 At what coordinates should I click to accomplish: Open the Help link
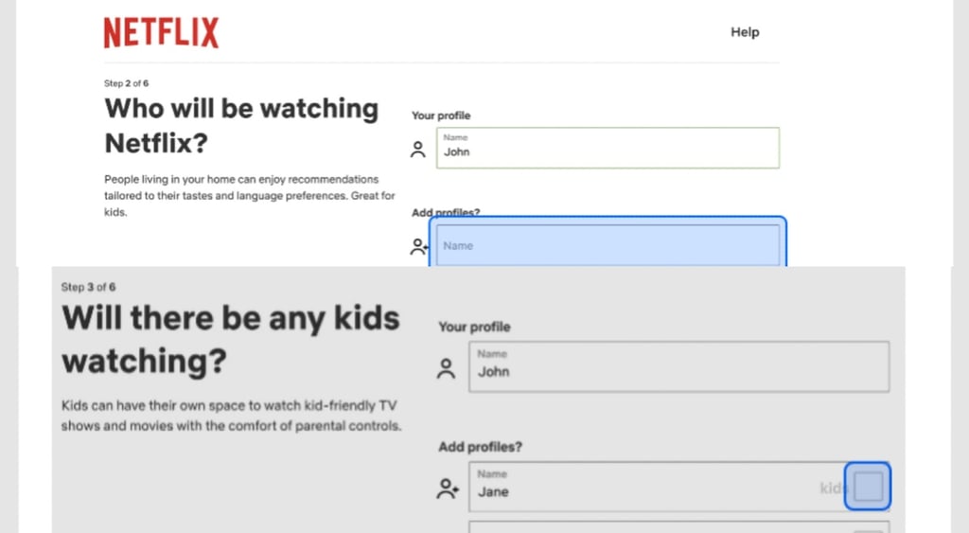point(745,32)
